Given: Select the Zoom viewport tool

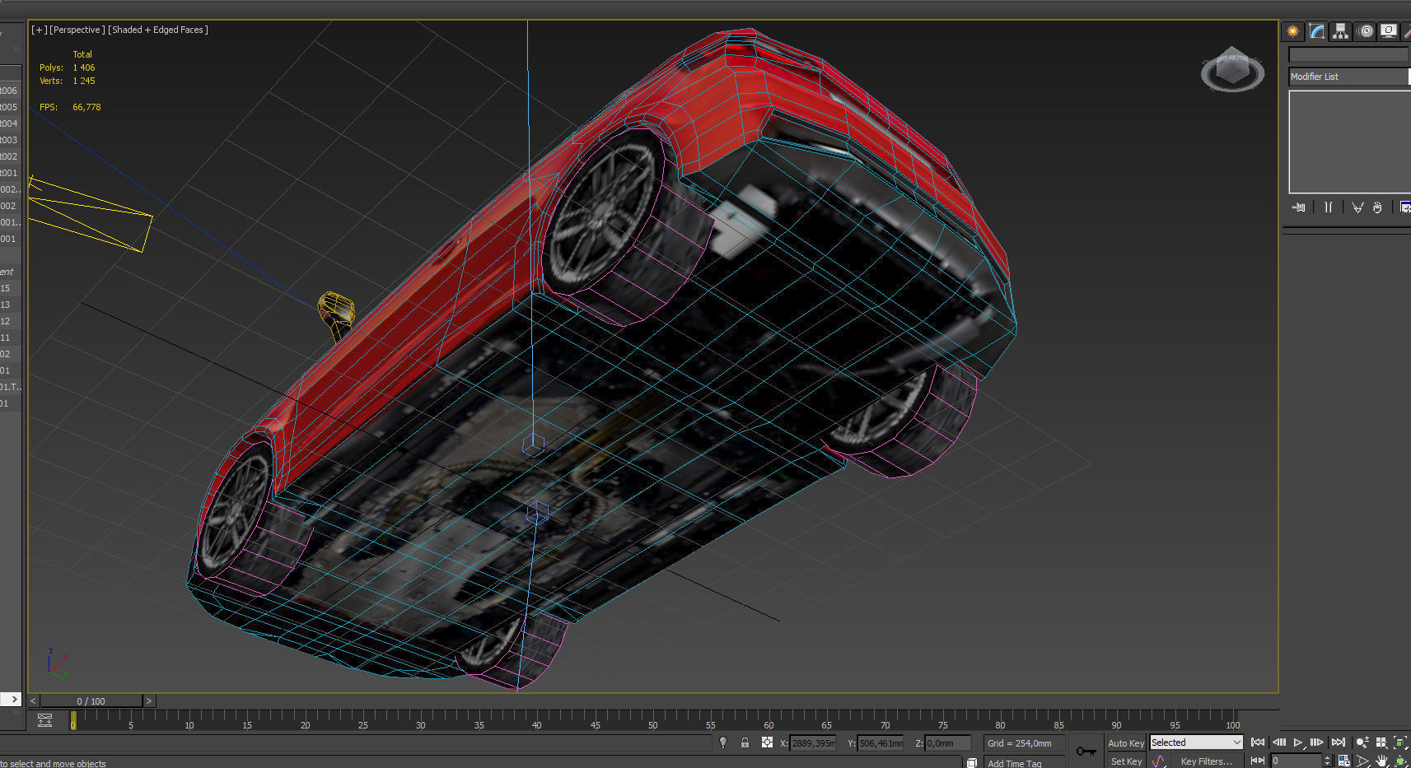Looking at the screenshot, I should (x=1362, y=742).
